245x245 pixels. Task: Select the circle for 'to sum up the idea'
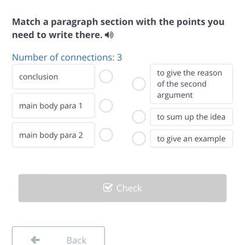139,117
